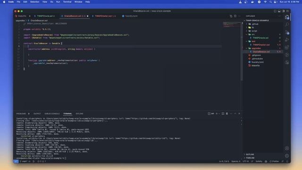
Task: Click the editor minimap preview
Action: tap(232, 25)
